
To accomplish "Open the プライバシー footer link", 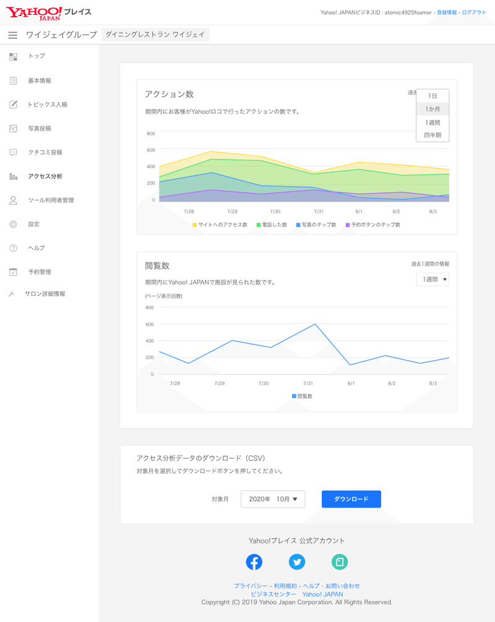I will coord(251,586).
